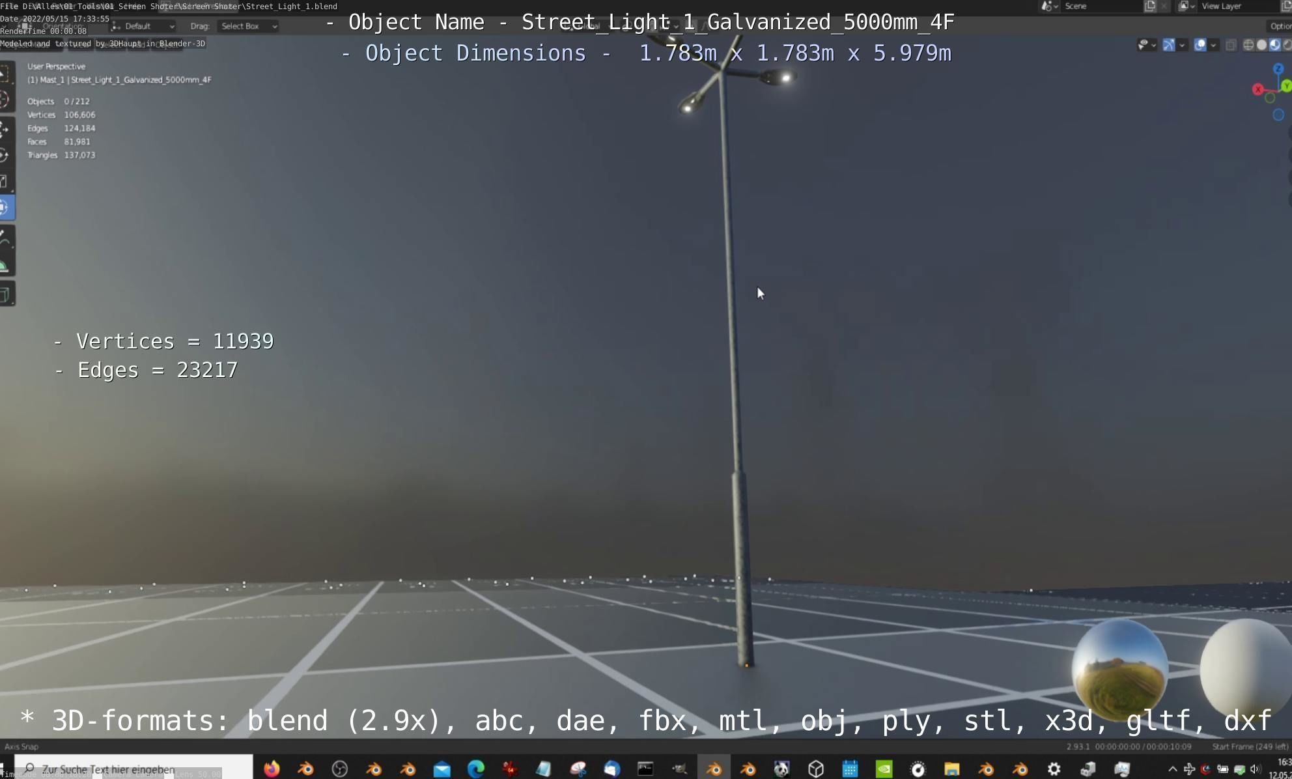Click the Scene name field
This screenshot has height=779, width=1292.
click(1101, 6)
